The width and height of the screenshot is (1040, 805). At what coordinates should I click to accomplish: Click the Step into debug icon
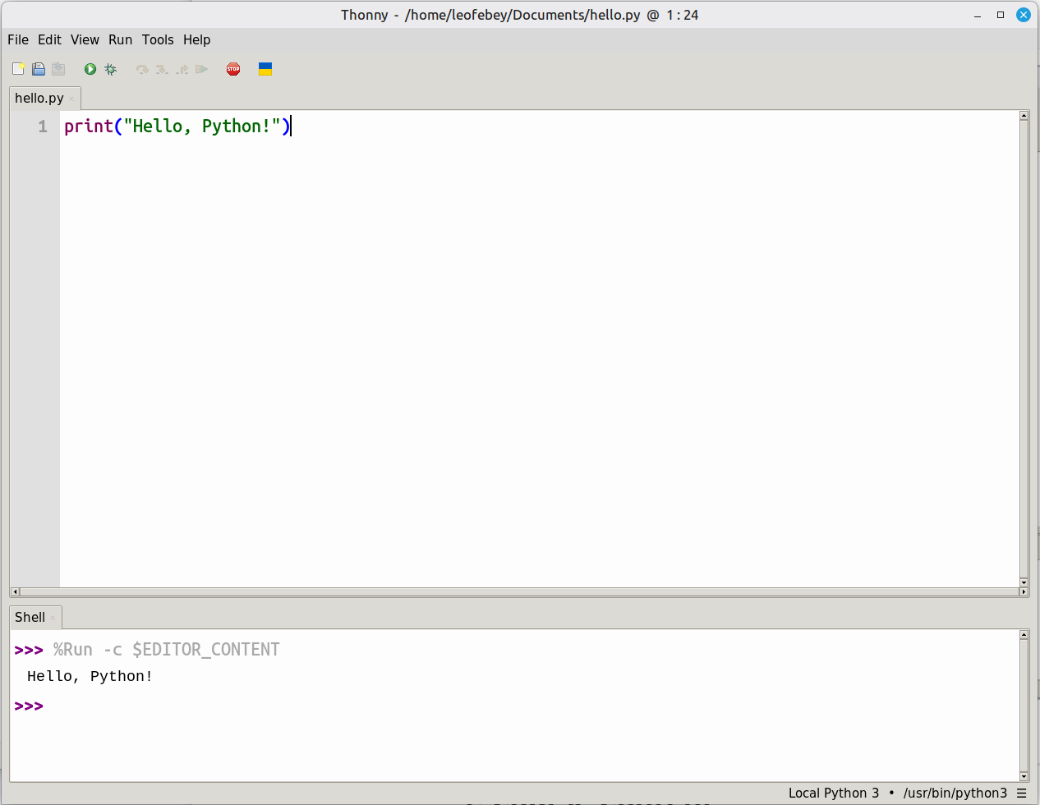[162, 69]
